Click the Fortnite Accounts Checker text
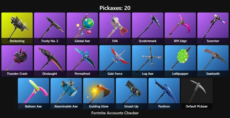This screenshot has width=230, height=118. [115, 113]
